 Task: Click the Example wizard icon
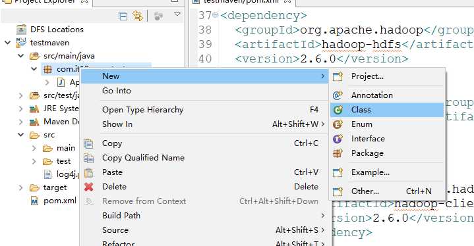(338, 173)
